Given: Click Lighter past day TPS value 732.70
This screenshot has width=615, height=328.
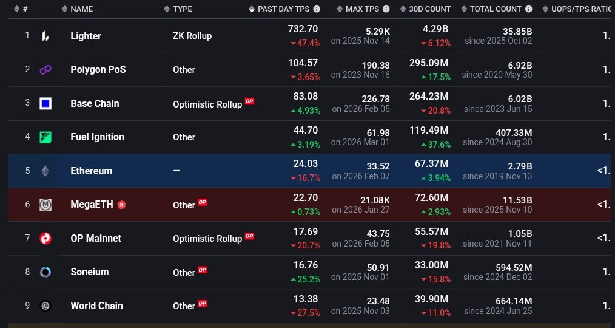Looking at the screenshot, I should point(303,29).
